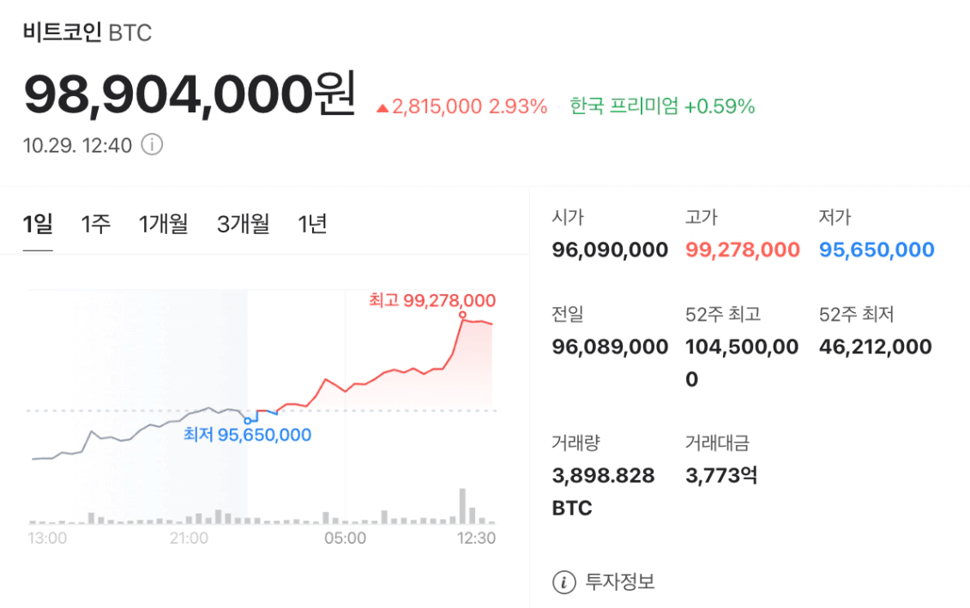Image resolution: width=970 pixels, height=608 pixels.
Task: Switch to the 1개월 chart tab
Action: (x=163, y=225)
